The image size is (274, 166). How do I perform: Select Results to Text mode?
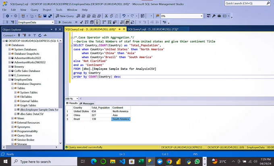pyautogui.click(x=122, y=22)
